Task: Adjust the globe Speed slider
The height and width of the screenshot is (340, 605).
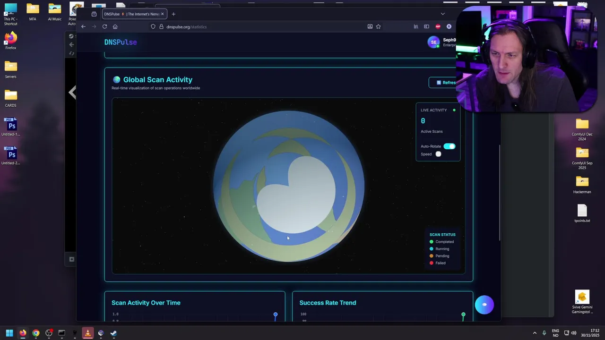Action: point(438,154)
